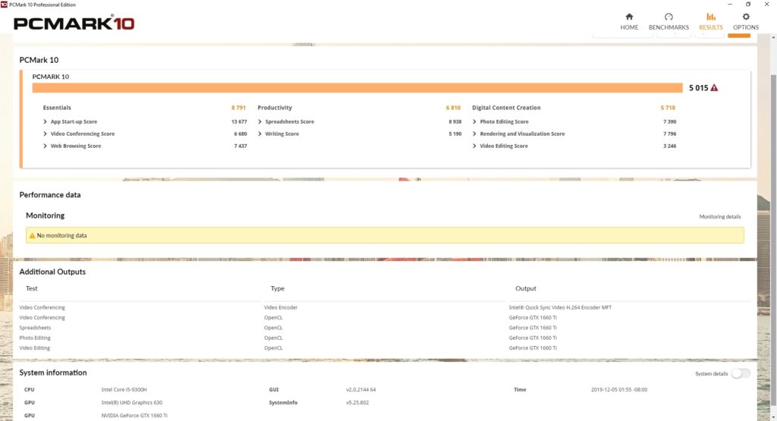
Task: Click GUI version v2.0.2144 64
Action: tap(360, 390)
